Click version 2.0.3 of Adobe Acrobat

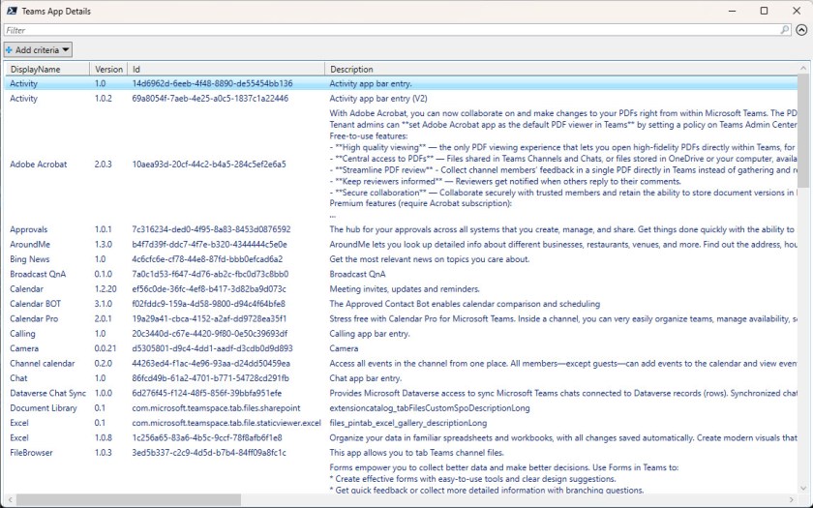103,164
